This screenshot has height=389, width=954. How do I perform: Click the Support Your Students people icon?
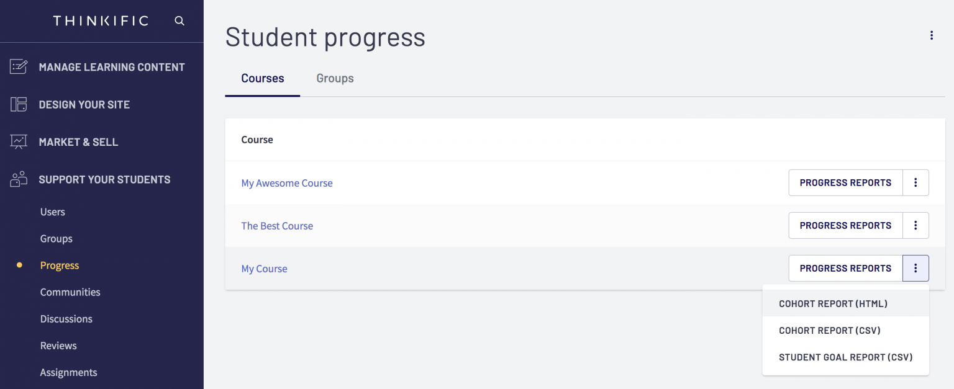(x=17, y=179)
